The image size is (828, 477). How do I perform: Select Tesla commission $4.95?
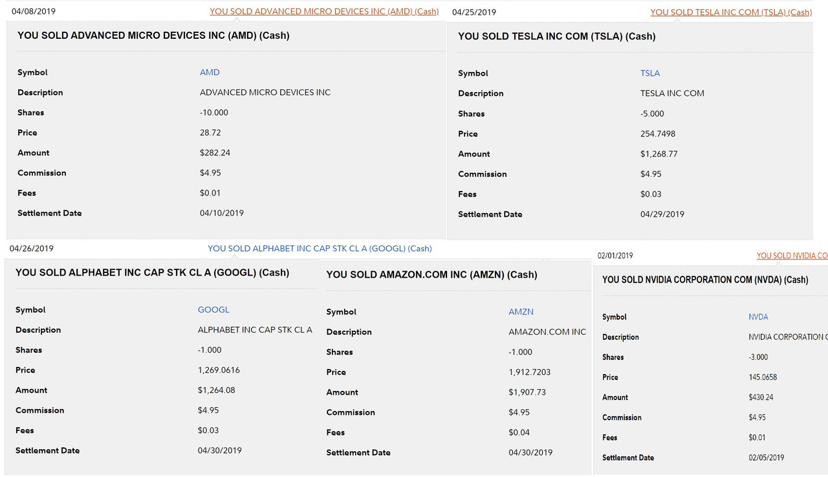pyautogui.click(x=651, y=174)
